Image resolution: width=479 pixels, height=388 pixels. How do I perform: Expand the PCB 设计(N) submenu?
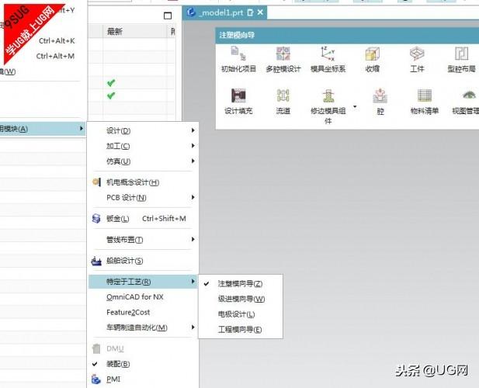point(143,198)
